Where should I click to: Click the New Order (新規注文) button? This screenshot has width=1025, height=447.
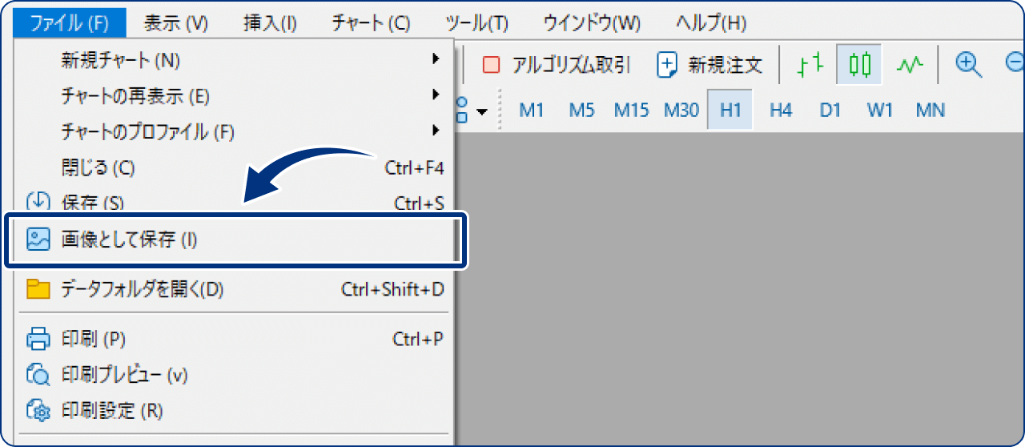pos(709,65)
